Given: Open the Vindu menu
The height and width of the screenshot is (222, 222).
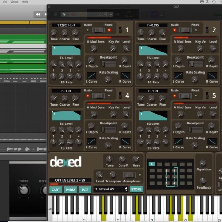Looking at the screenshot, I should (x=14, y=2).
